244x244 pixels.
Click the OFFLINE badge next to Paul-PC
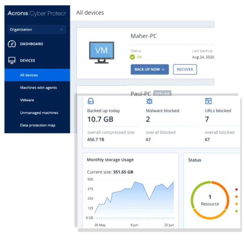pyautogui.click(x=162, y=94)
